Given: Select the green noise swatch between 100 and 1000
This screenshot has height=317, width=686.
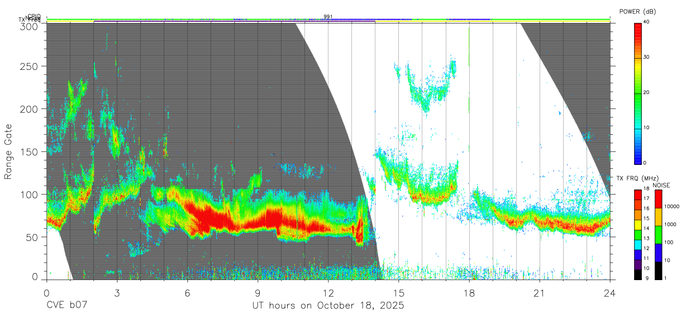Looking at the screenshot, I should point(658,235).
